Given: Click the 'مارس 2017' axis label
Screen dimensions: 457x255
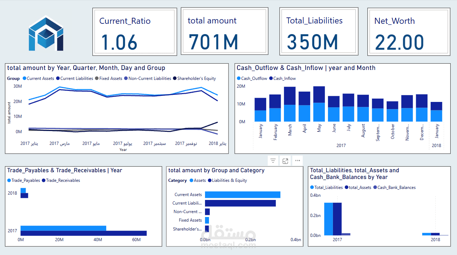Looking at the screenshot, I should click(59, 143).
